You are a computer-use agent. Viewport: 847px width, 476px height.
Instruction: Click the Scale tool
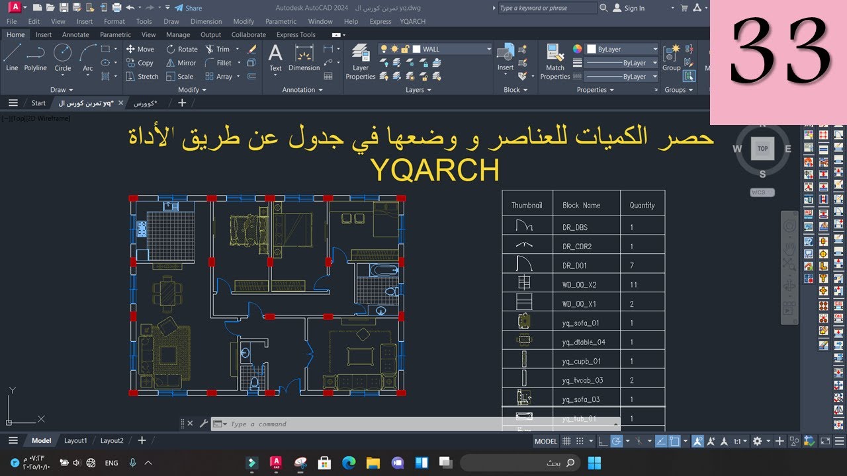pyautogui.click(x=180, y=77)
